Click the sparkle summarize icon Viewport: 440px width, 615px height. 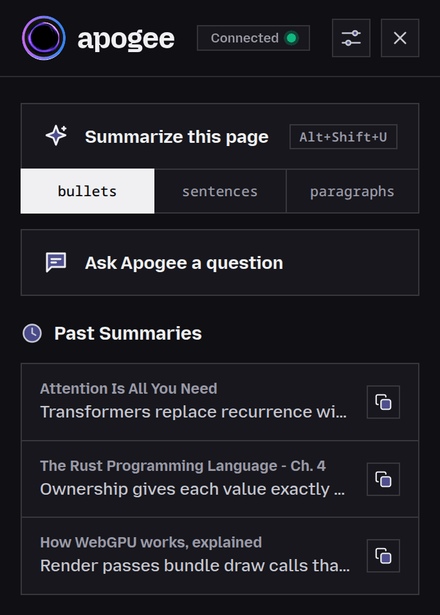pyautogui.click(x=57, y=136)
